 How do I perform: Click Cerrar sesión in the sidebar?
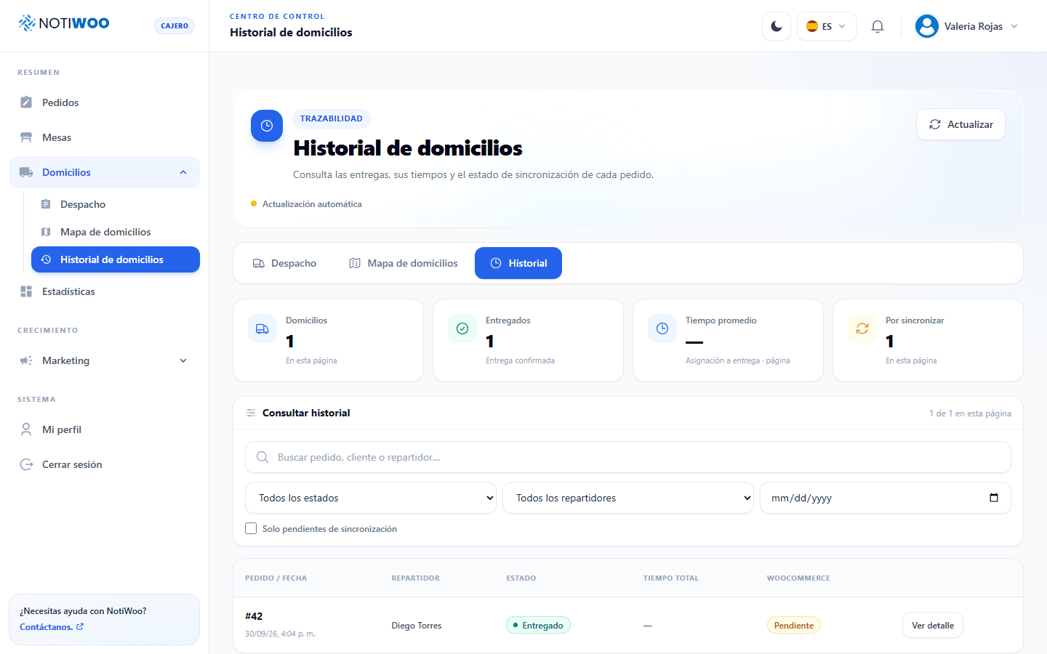tap(104, 464)
